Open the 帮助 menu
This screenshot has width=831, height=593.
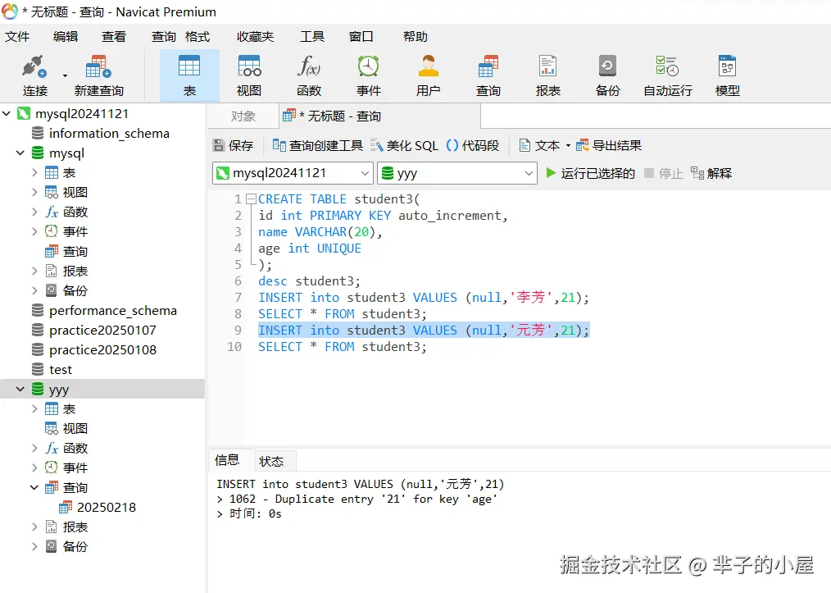415,37
